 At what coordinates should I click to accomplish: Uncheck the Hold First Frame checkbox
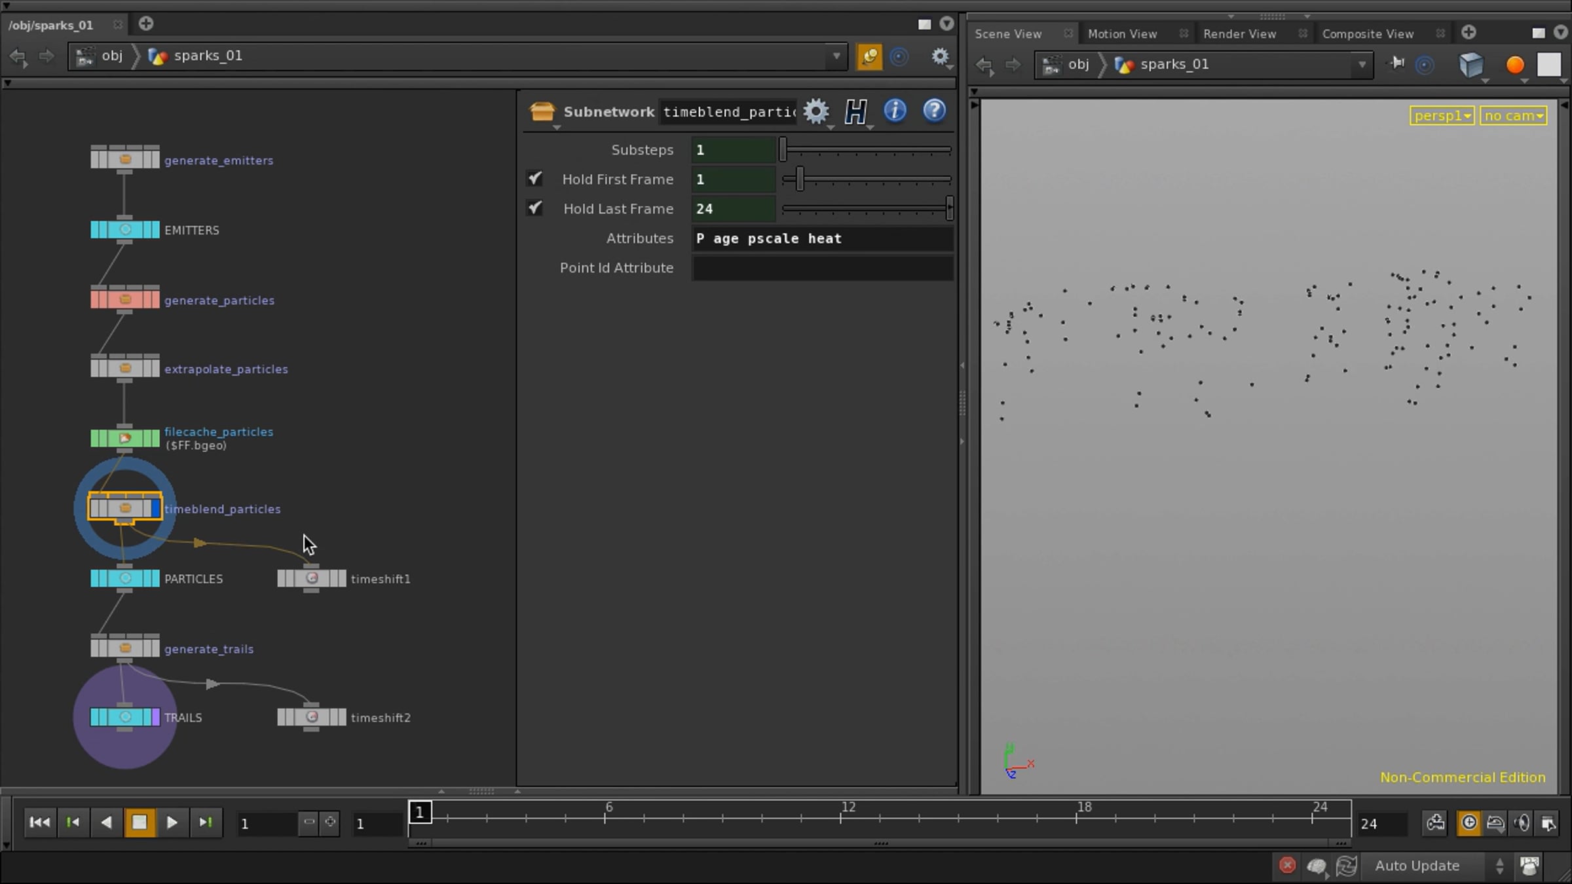click(x=534, y=179)
